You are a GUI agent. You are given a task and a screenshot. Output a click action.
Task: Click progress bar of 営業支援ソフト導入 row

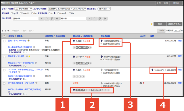82,63
